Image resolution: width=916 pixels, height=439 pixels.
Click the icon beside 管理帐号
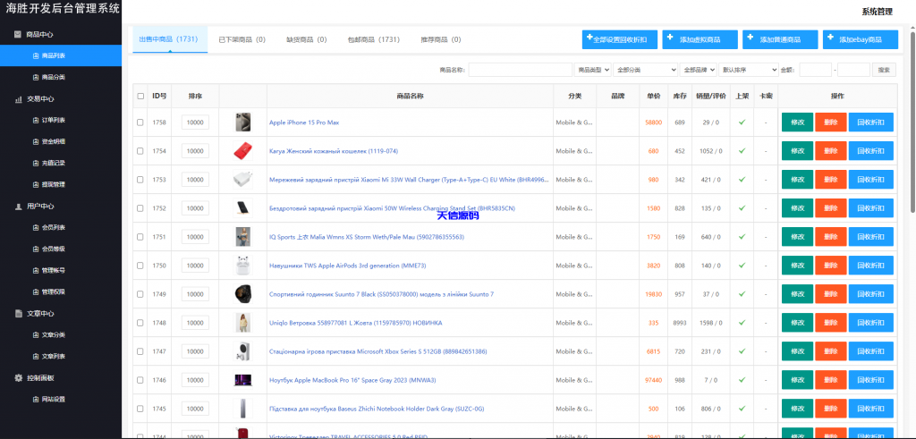36,270
